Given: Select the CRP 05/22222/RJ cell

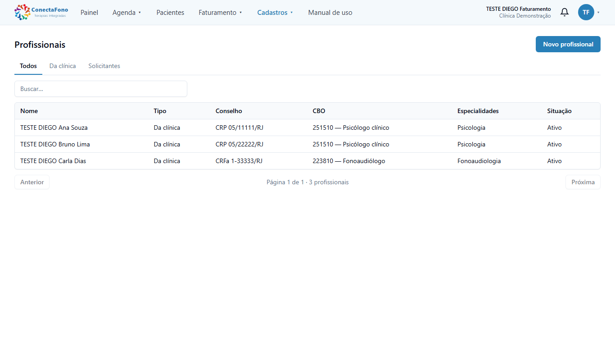Looking at the screenshot, I should click(x=240, y=144).
